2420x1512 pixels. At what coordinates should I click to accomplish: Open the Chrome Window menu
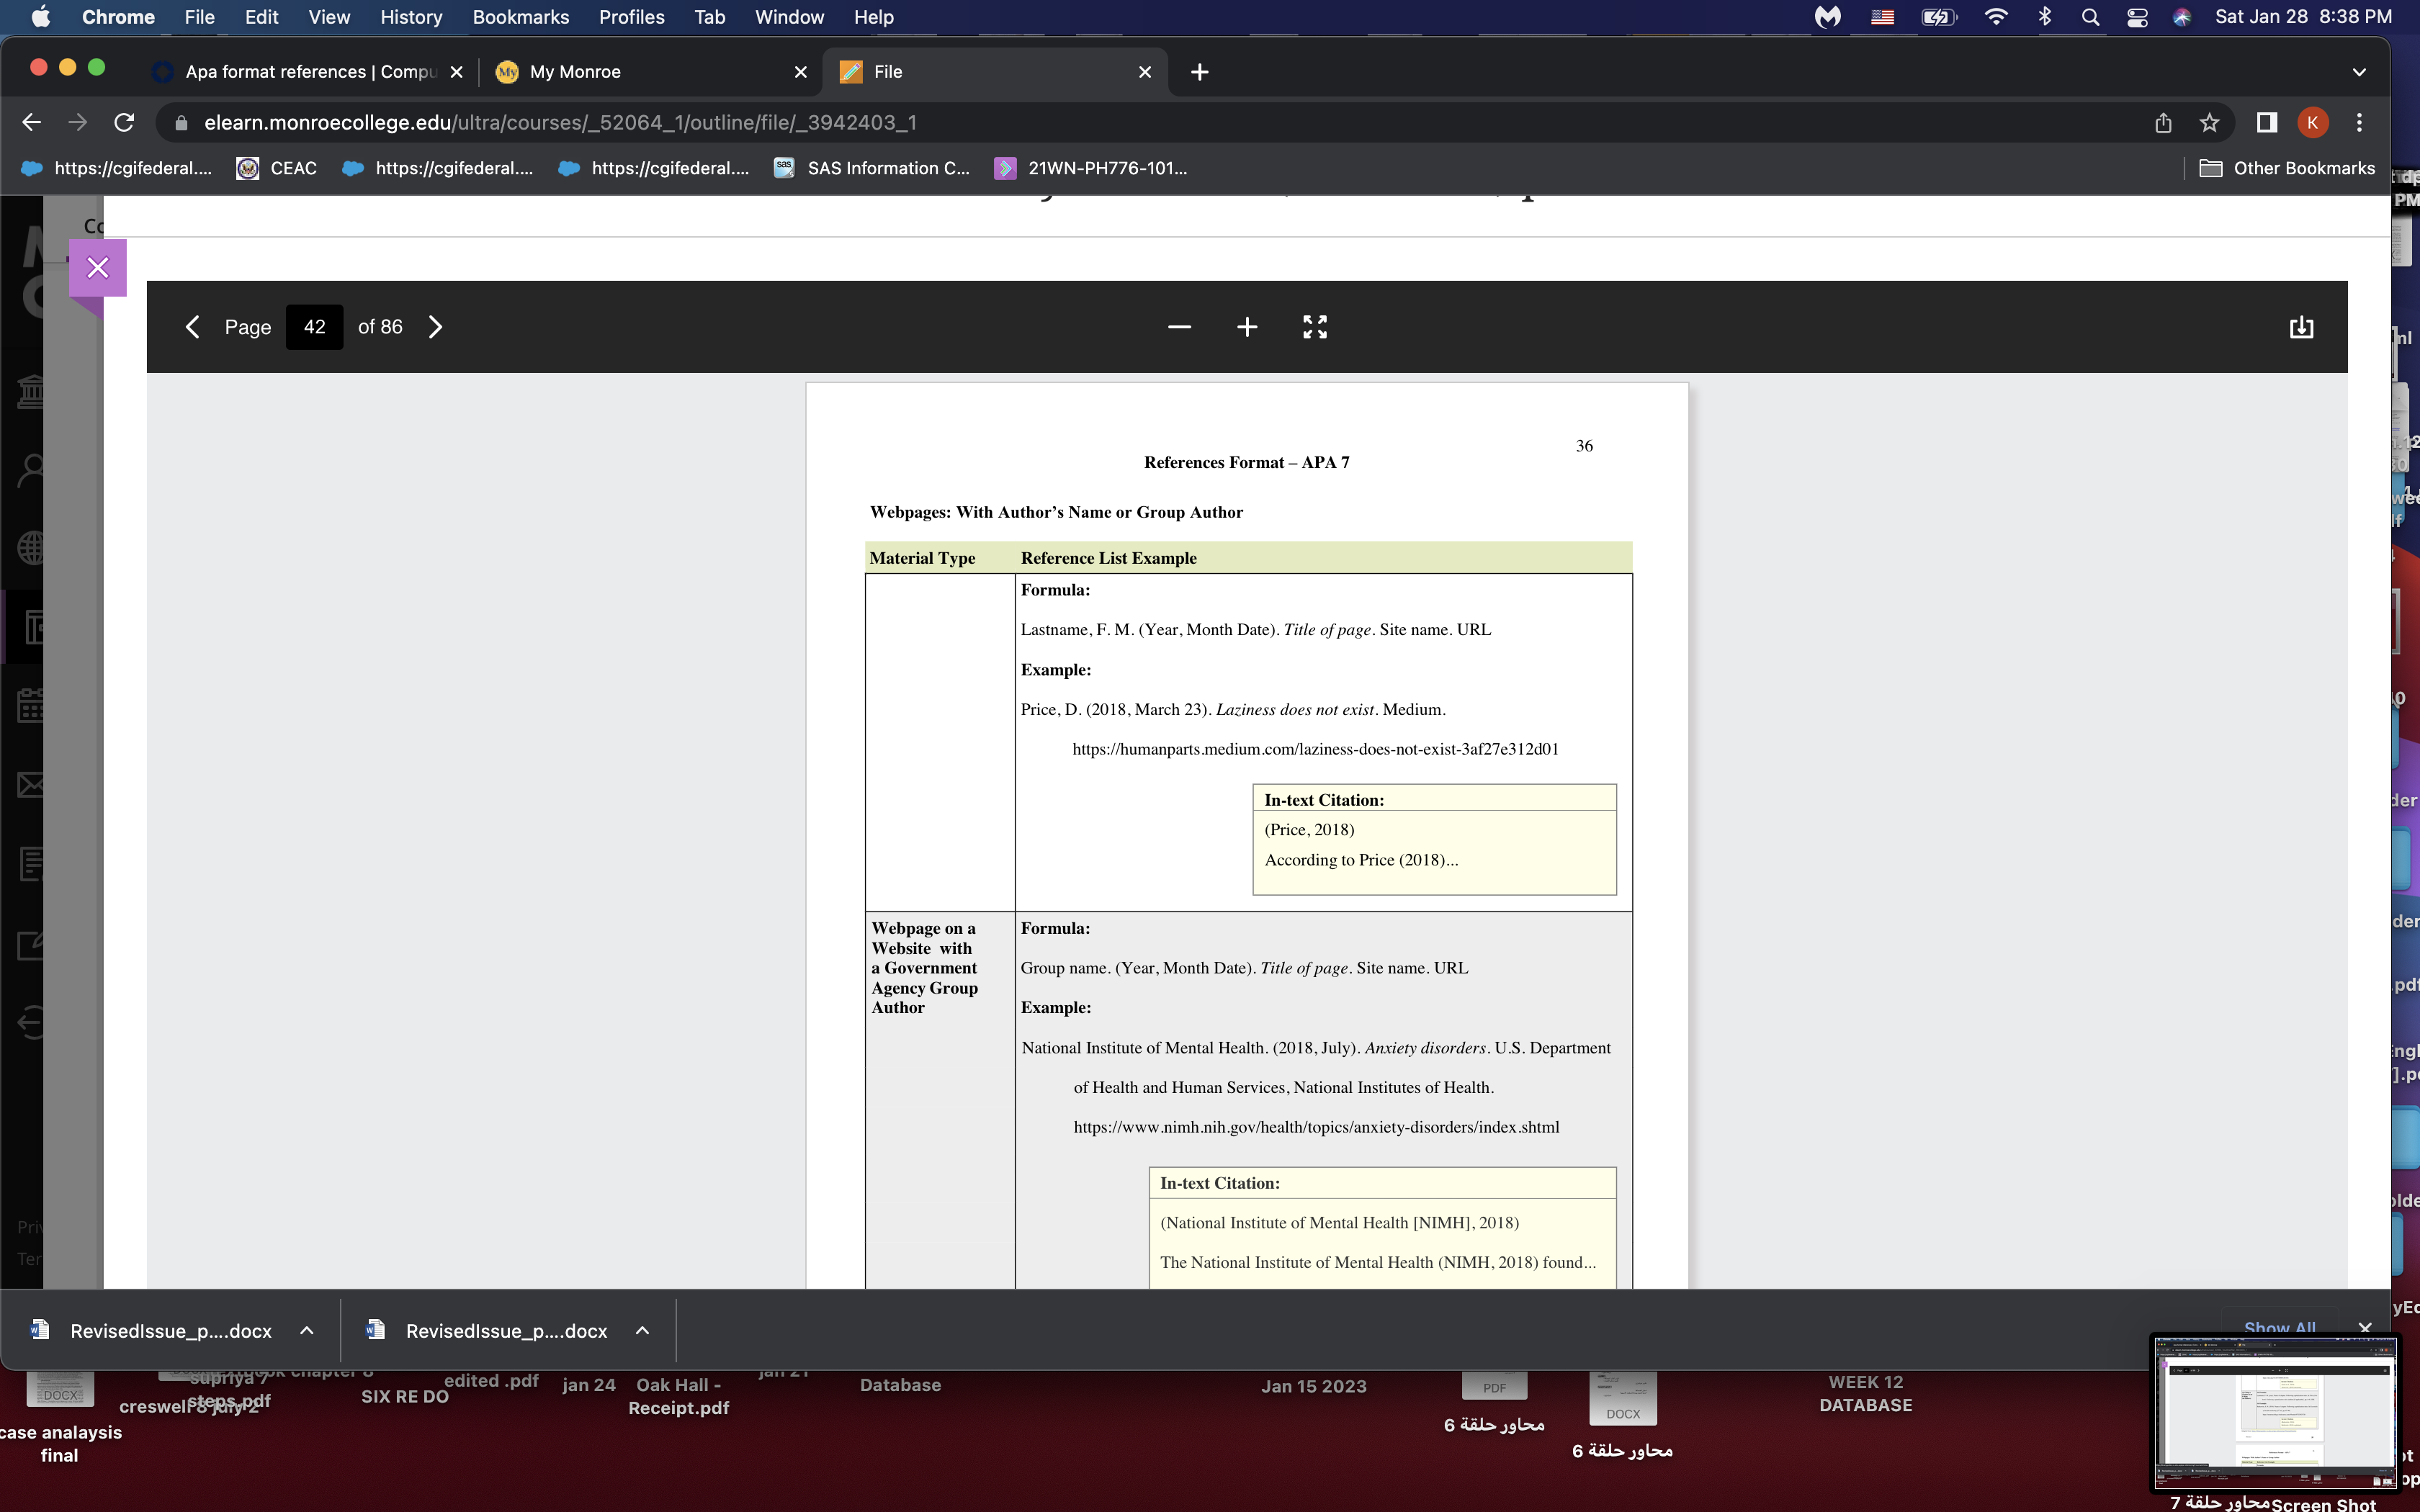(789, 17)
